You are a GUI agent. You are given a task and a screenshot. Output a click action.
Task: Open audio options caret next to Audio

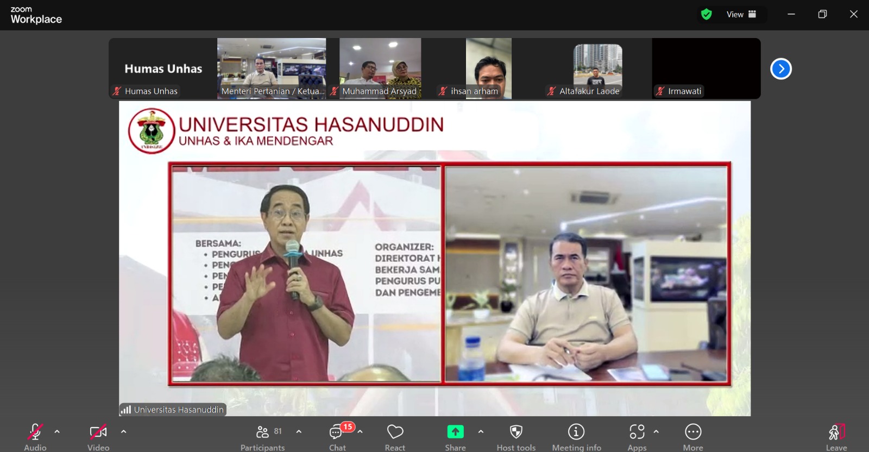57,431
